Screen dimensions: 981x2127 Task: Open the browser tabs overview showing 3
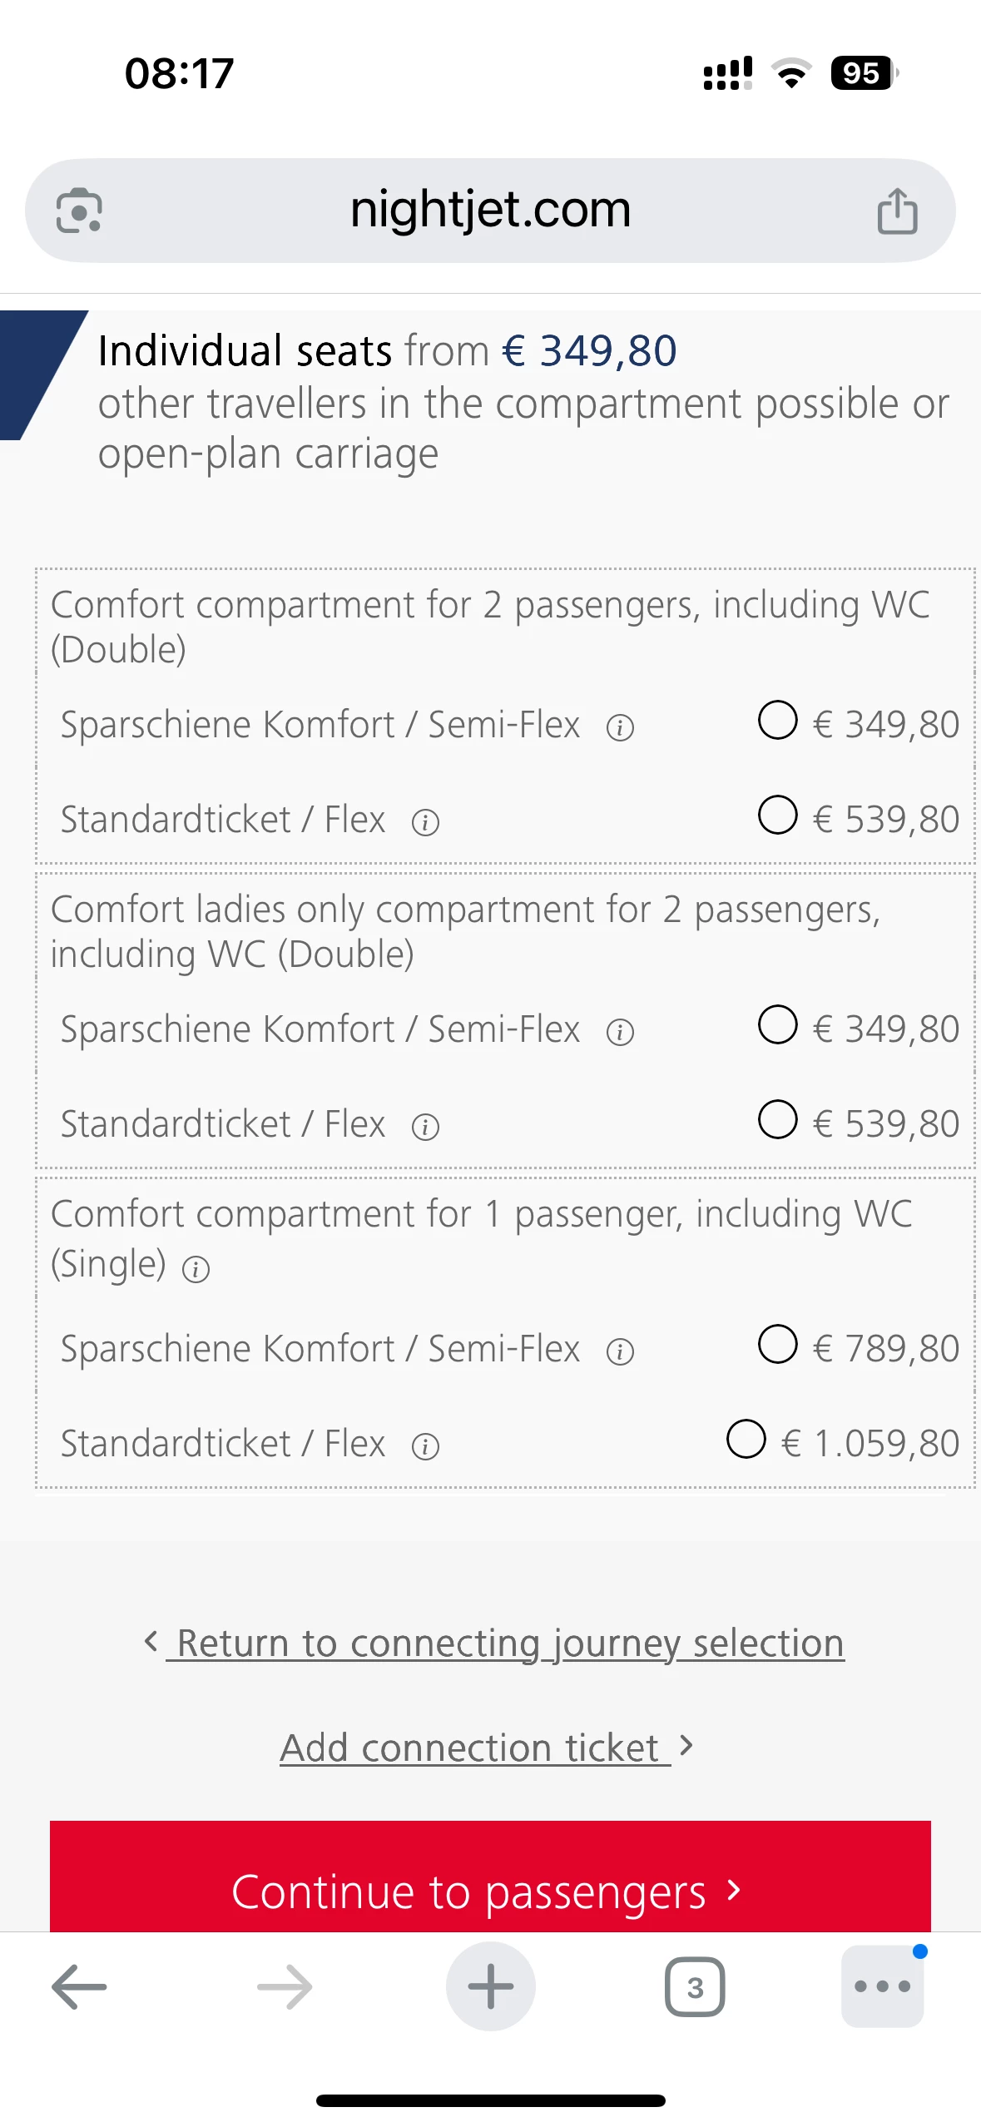click(x=695, y=1986)
